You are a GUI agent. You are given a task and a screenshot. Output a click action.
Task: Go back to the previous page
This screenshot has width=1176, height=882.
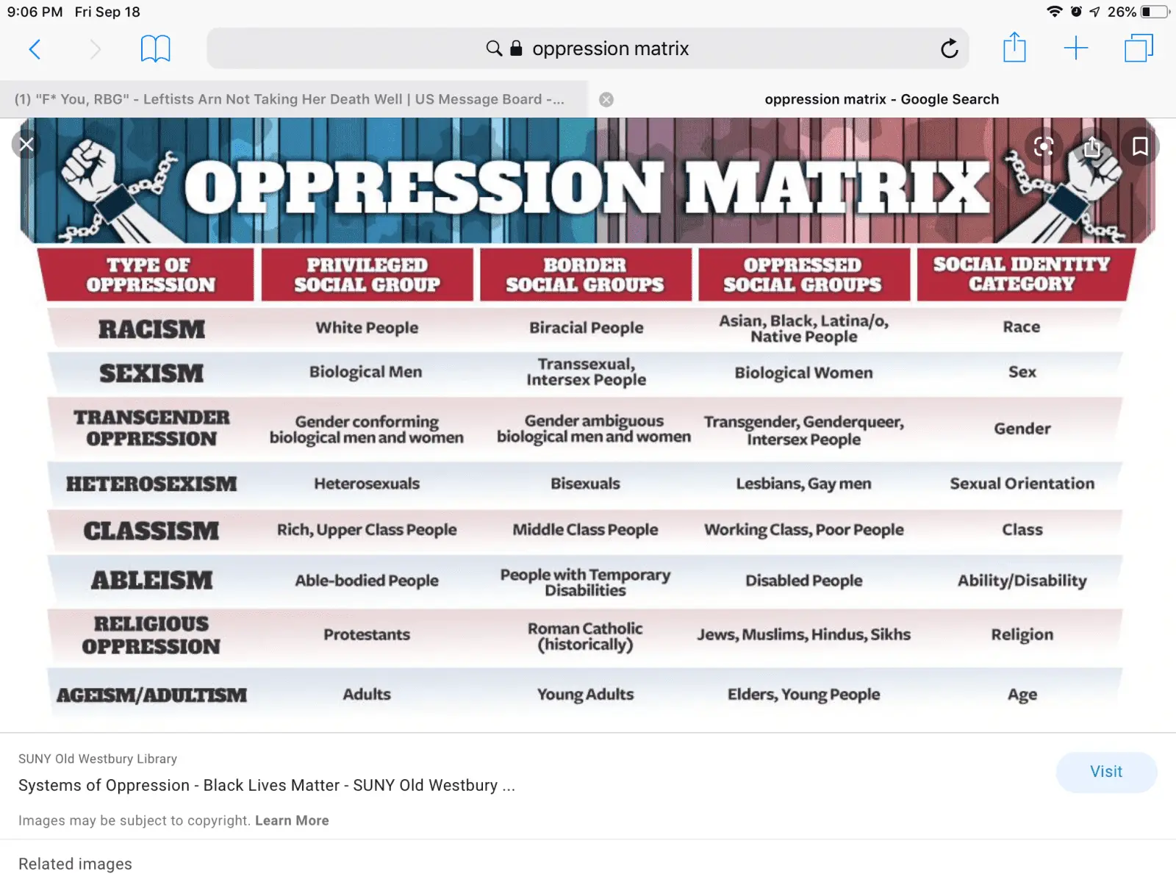[x=35, y=49]
